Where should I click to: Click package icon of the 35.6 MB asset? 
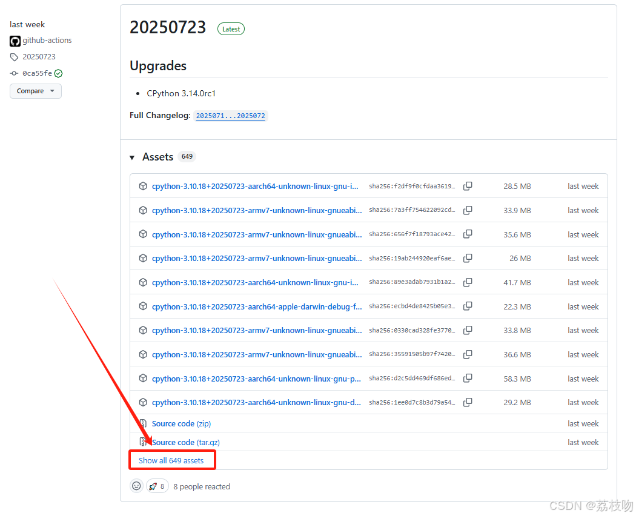[x=143, y=234]
